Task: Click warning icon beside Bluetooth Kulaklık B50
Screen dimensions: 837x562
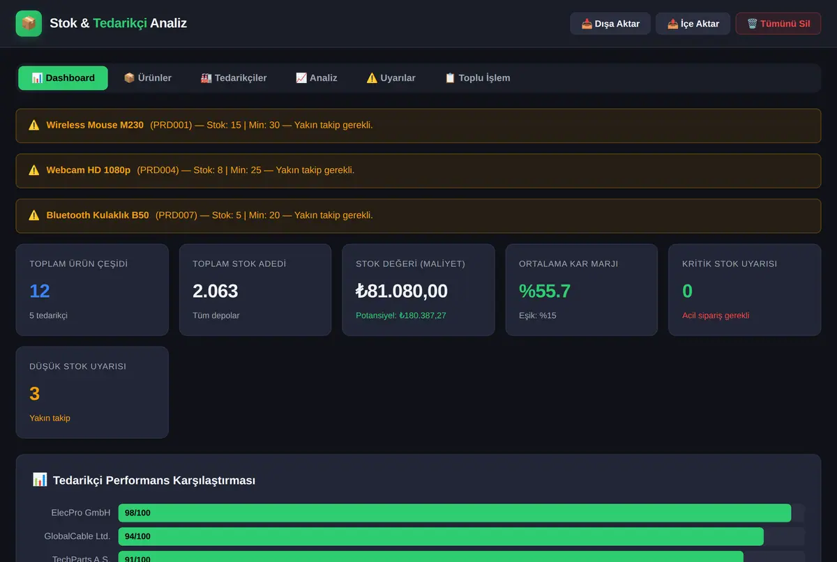Action: point(34,215)
